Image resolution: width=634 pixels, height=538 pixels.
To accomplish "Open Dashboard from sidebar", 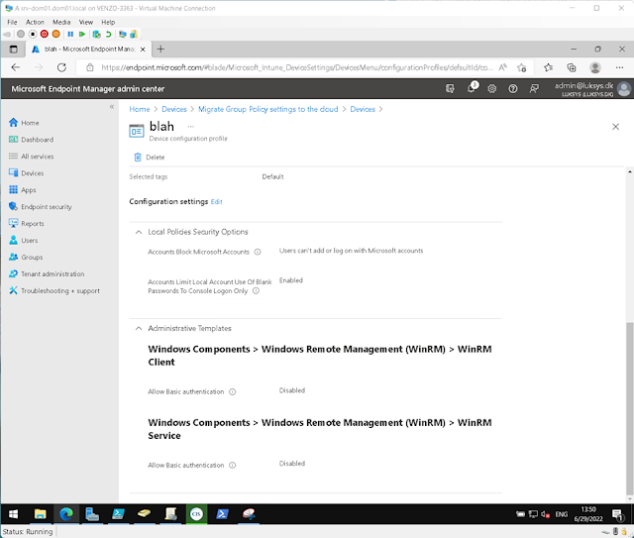I will click(37, 140).
